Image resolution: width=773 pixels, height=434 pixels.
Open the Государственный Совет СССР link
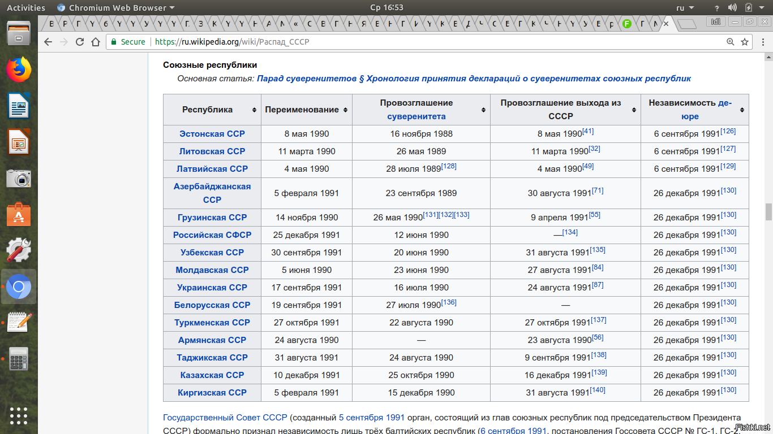(x=225, y=418)
